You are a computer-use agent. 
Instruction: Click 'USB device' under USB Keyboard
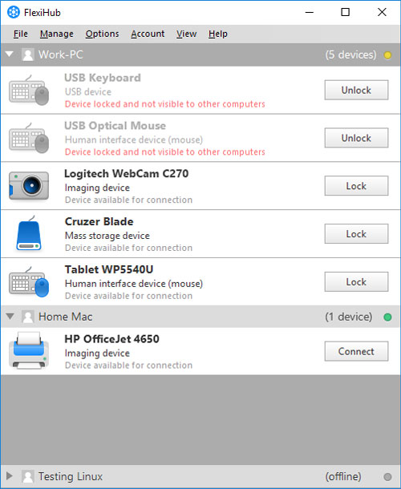88,91
